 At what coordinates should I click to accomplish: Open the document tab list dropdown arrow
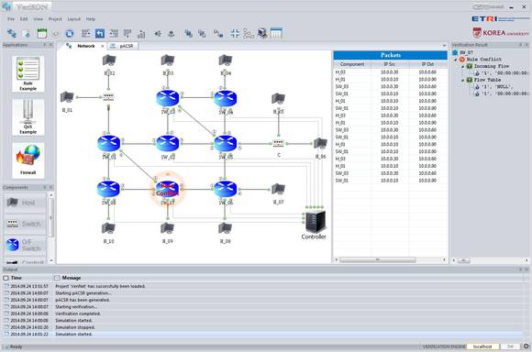(444, 46)
